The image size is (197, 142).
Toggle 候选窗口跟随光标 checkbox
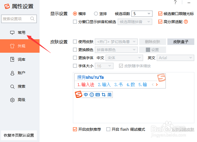(x=160, y=13)
